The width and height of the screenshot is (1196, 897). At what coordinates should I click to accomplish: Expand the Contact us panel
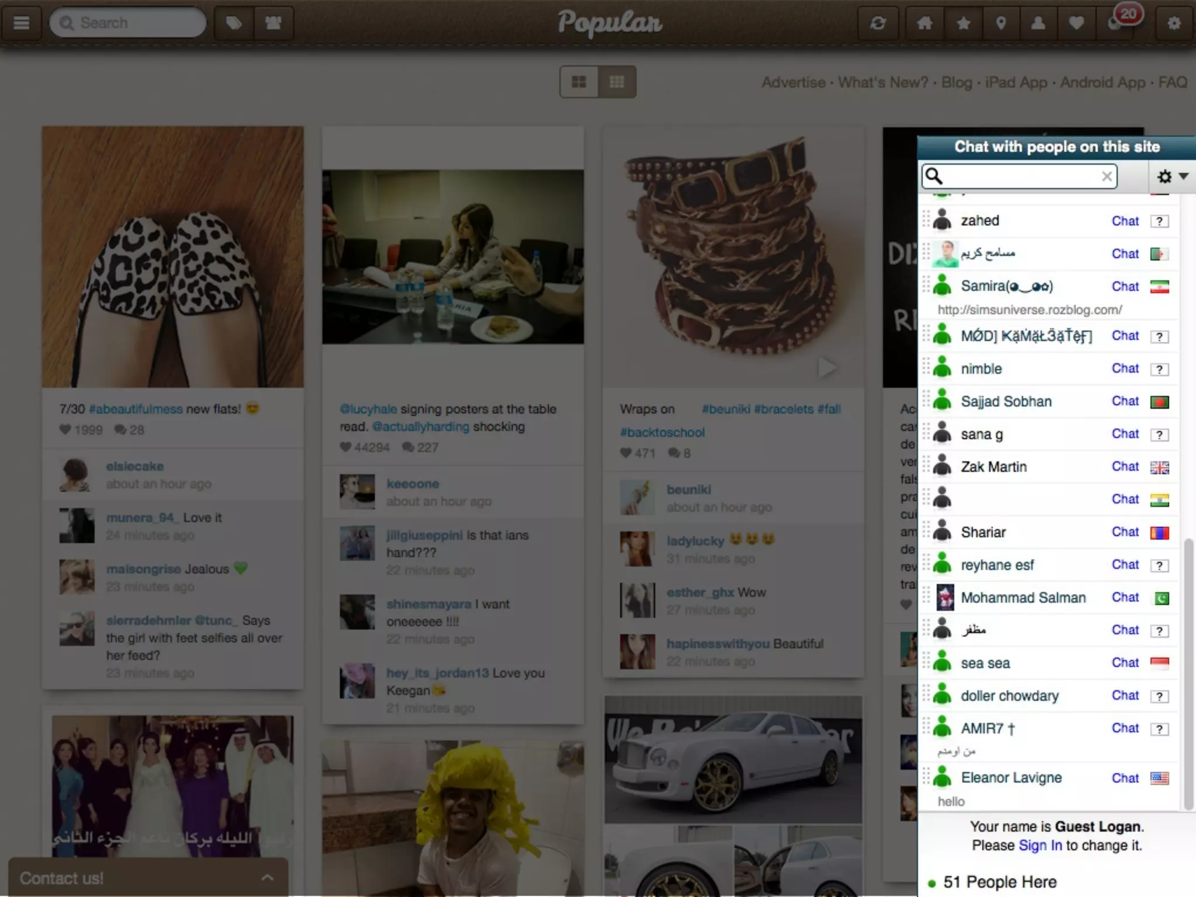[x=267, y=878]
